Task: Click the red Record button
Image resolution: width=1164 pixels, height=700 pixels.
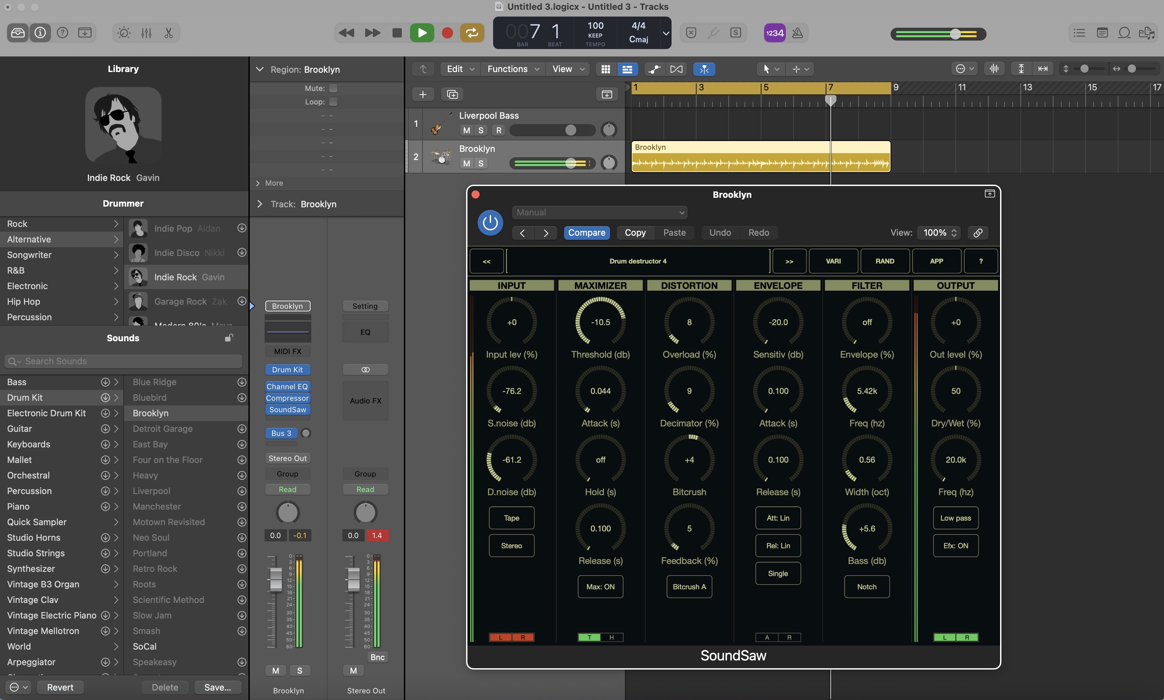Action: [447, 32]
